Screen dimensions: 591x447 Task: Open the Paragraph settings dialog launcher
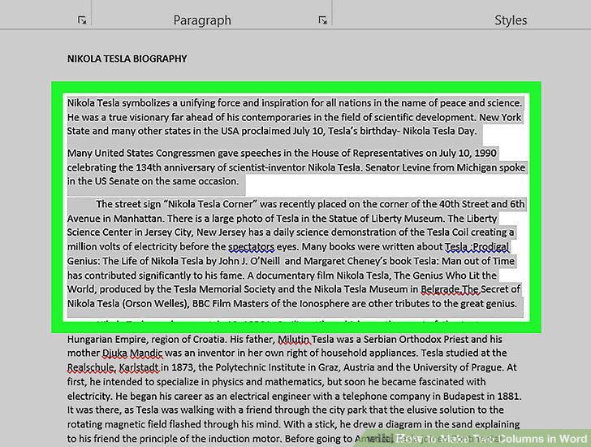tap(322, 20)
